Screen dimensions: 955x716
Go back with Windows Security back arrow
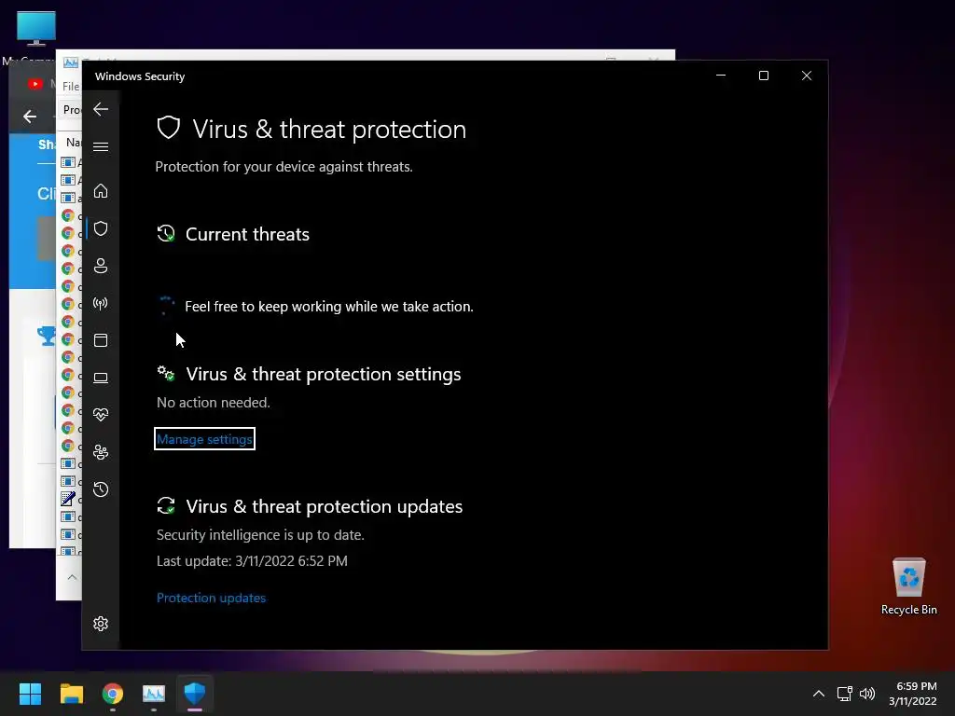tap(101, 109)
